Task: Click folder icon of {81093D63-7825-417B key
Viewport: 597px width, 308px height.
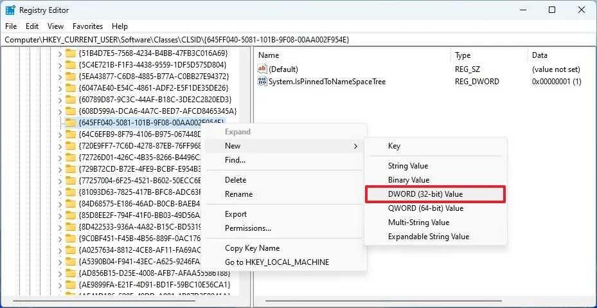Action: pyautogui.click(x=71, y=192)
